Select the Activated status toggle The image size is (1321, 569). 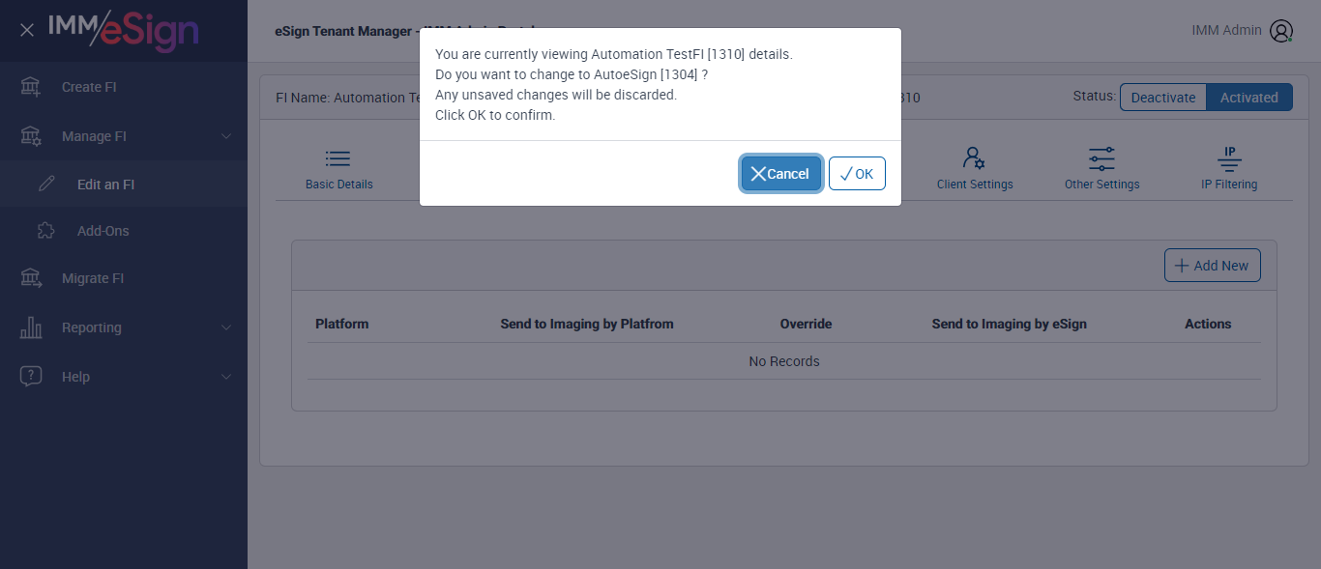[x=1249, y=98]
